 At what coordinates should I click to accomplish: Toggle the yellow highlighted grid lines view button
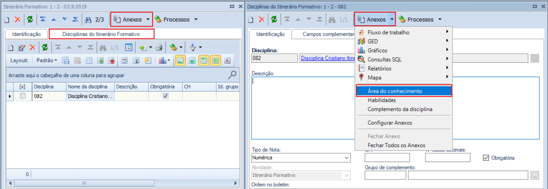(204, 60)
